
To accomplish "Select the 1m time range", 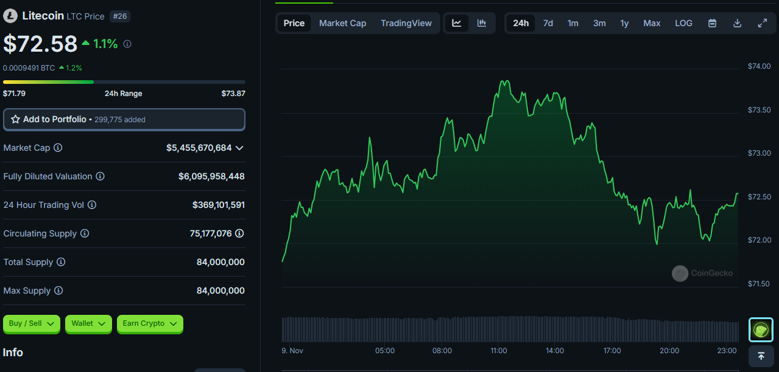I will 573,23.
